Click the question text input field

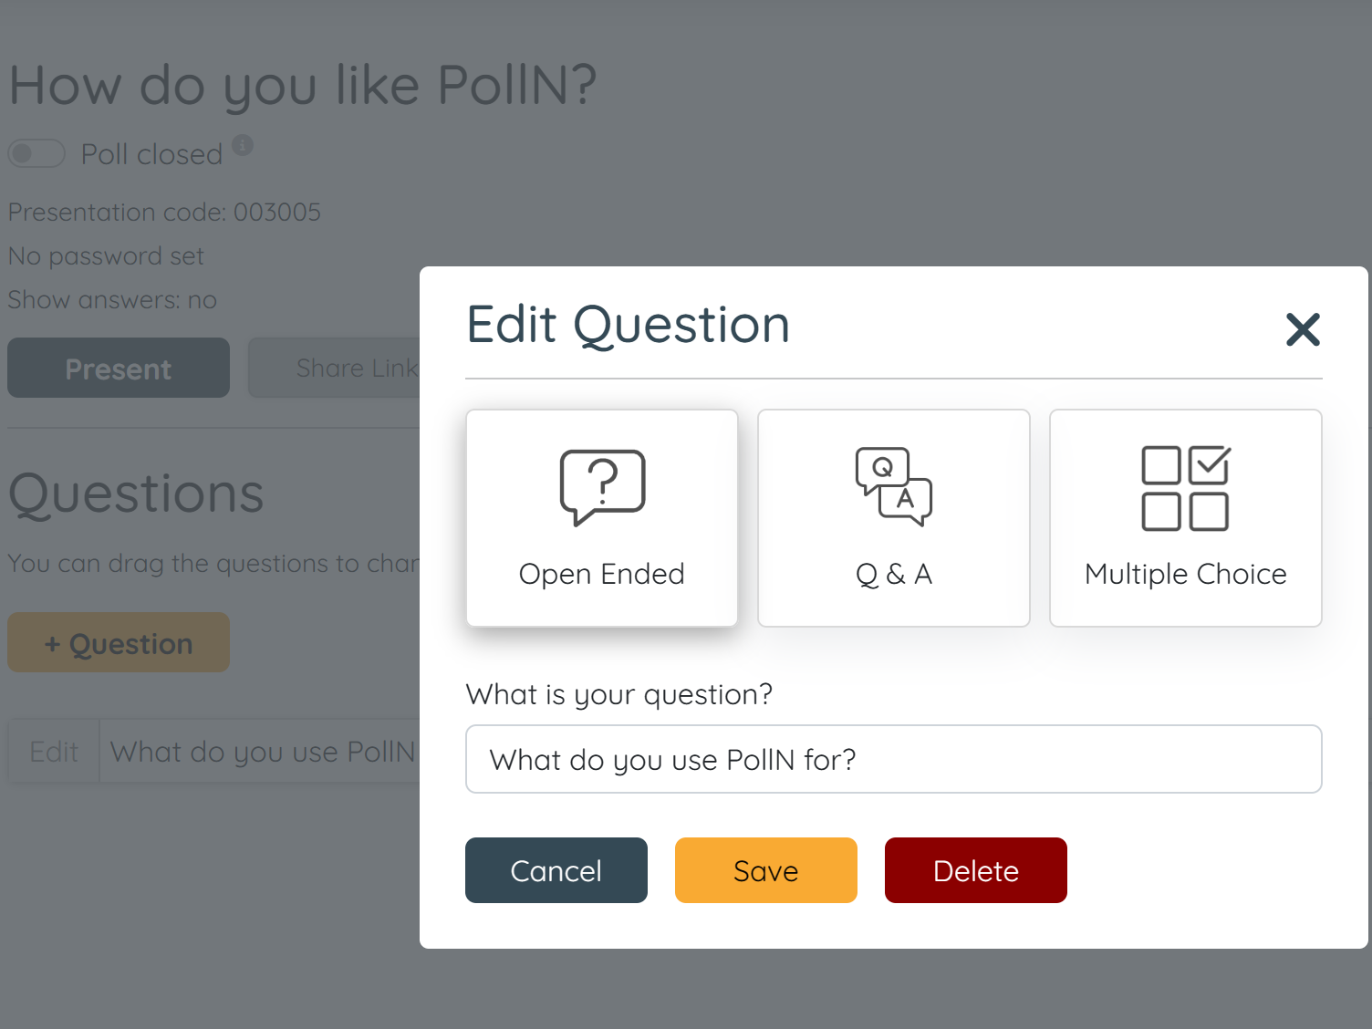pyautogui.click(x=893, y=759)
